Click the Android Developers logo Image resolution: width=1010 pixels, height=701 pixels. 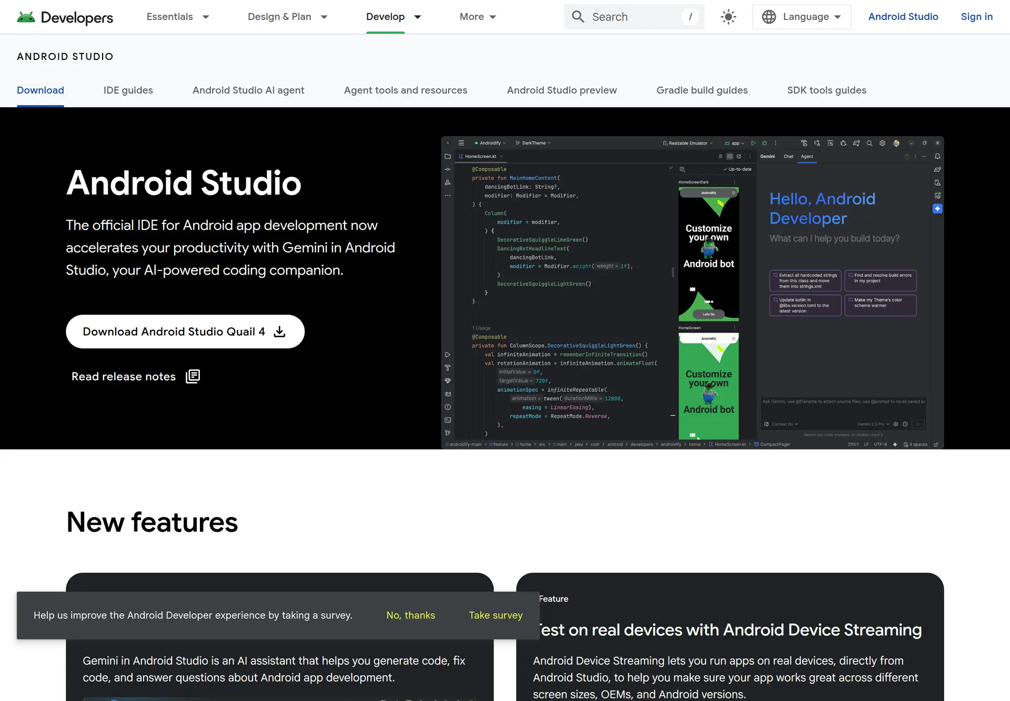65,17
